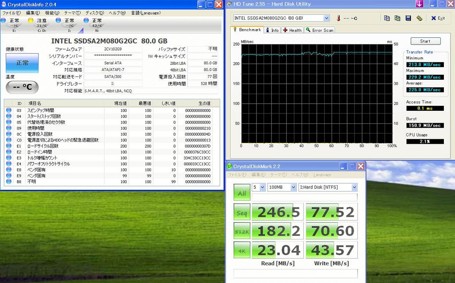Select the I: drive status orb in CrystalDiskInfo
The image size is (455, 283).
(58, 20)
